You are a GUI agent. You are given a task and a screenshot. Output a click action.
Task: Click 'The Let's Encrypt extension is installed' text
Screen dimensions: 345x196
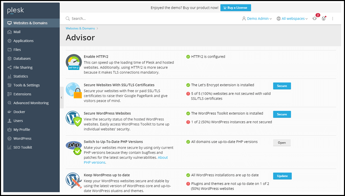pos(223,85)
